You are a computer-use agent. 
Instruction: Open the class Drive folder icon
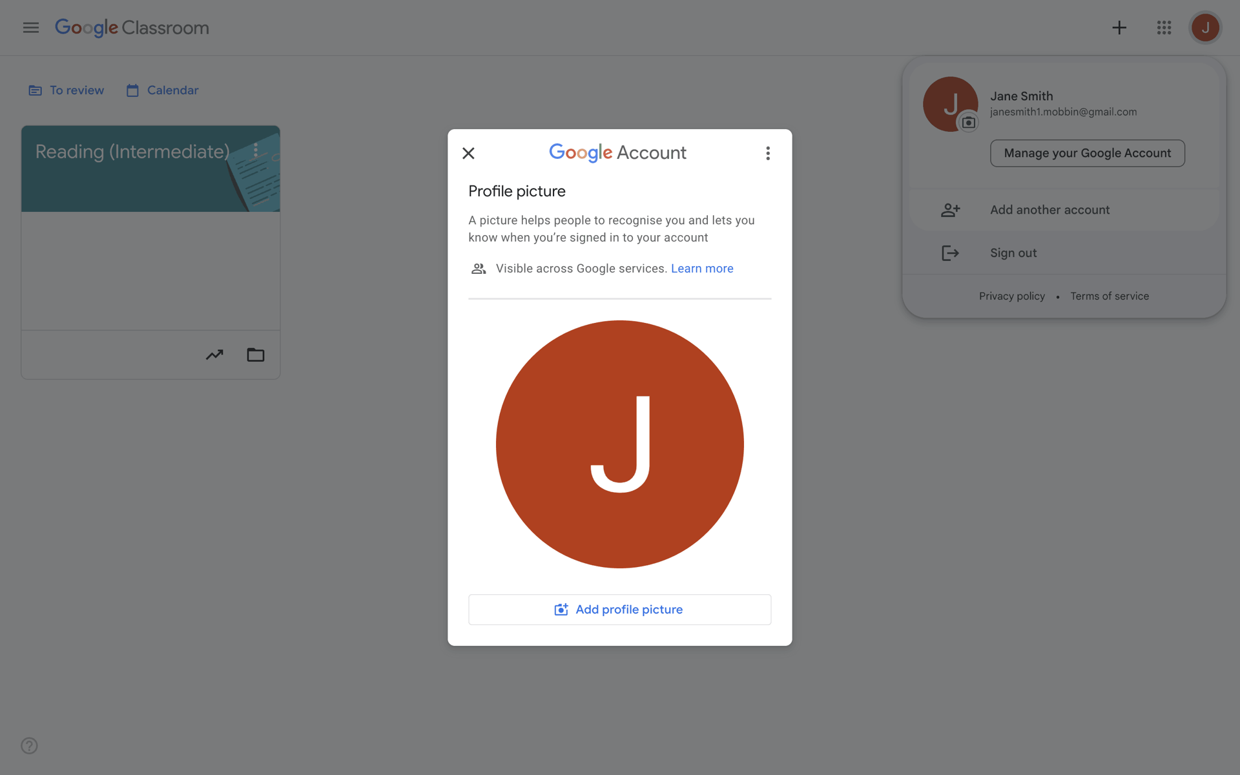point(256,355)
